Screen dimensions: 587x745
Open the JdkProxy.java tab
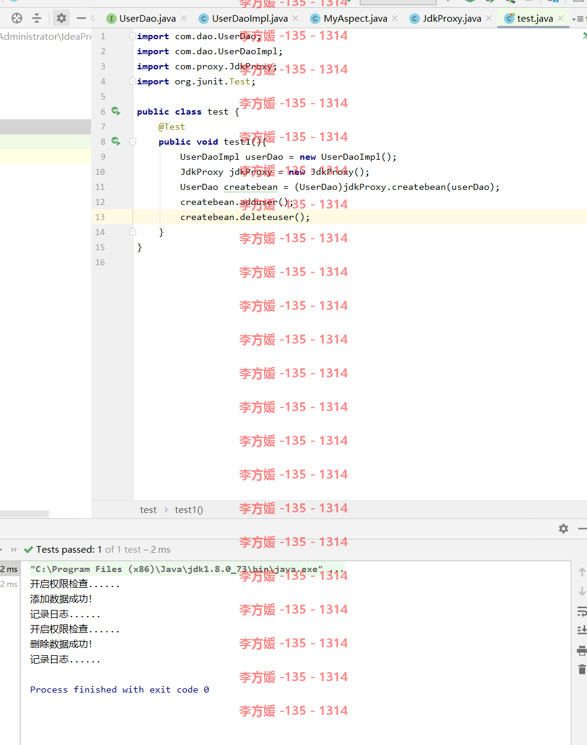pos(445,19)
